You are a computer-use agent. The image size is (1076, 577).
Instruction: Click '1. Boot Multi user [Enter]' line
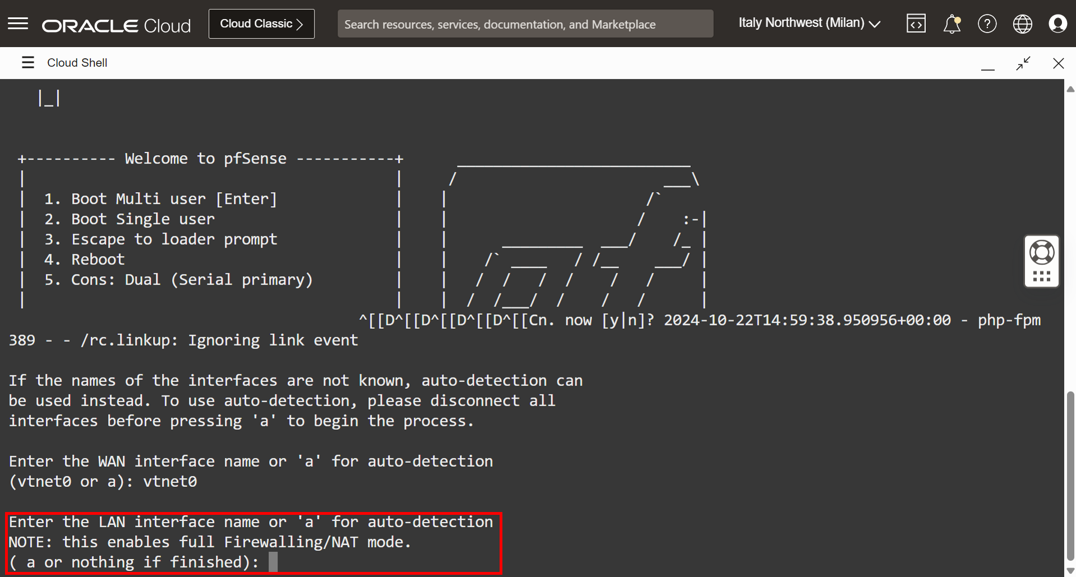pyautogui.click(x=161, y=199)
